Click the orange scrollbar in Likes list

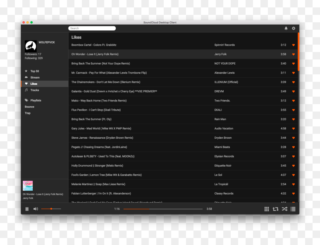point(298,52)
